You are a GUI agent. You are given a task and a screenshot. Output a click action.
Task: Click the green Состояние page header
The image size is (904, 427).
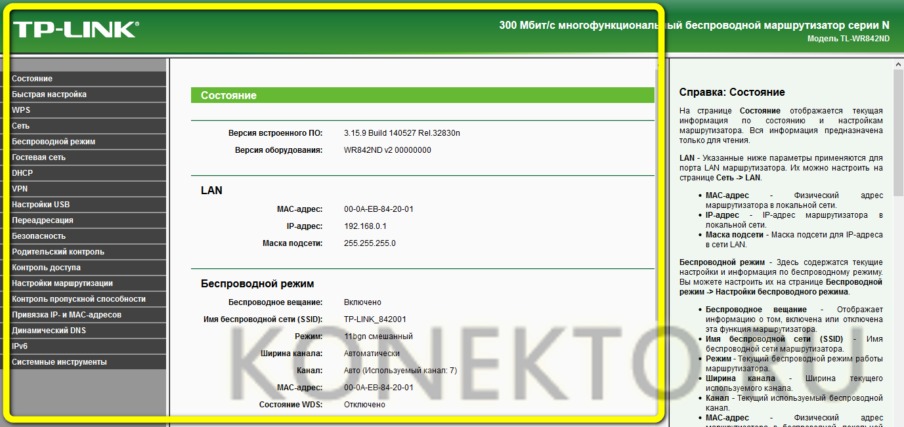[423, 96]
